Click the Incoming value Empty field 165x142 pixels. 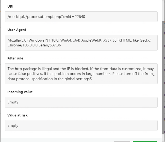81,102
